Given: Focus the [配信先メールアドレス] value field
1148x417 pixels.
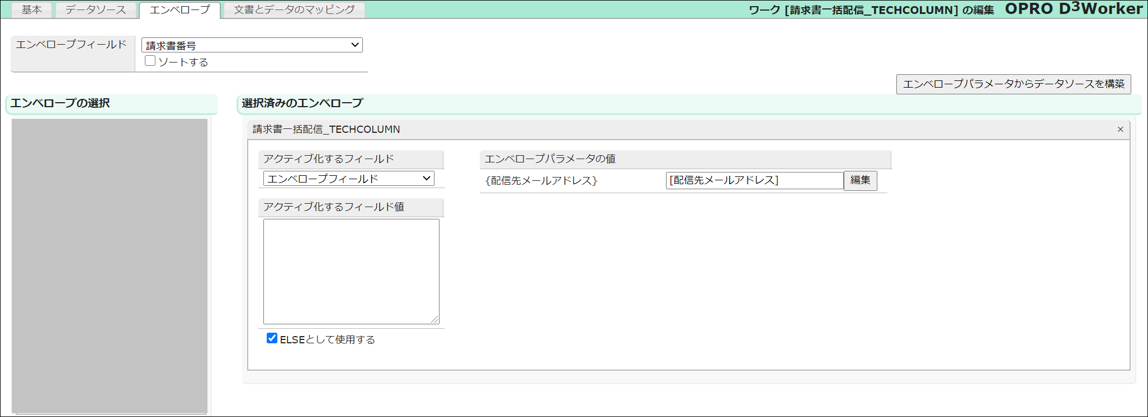Looking at the screenshot, I should click(754, 180).
